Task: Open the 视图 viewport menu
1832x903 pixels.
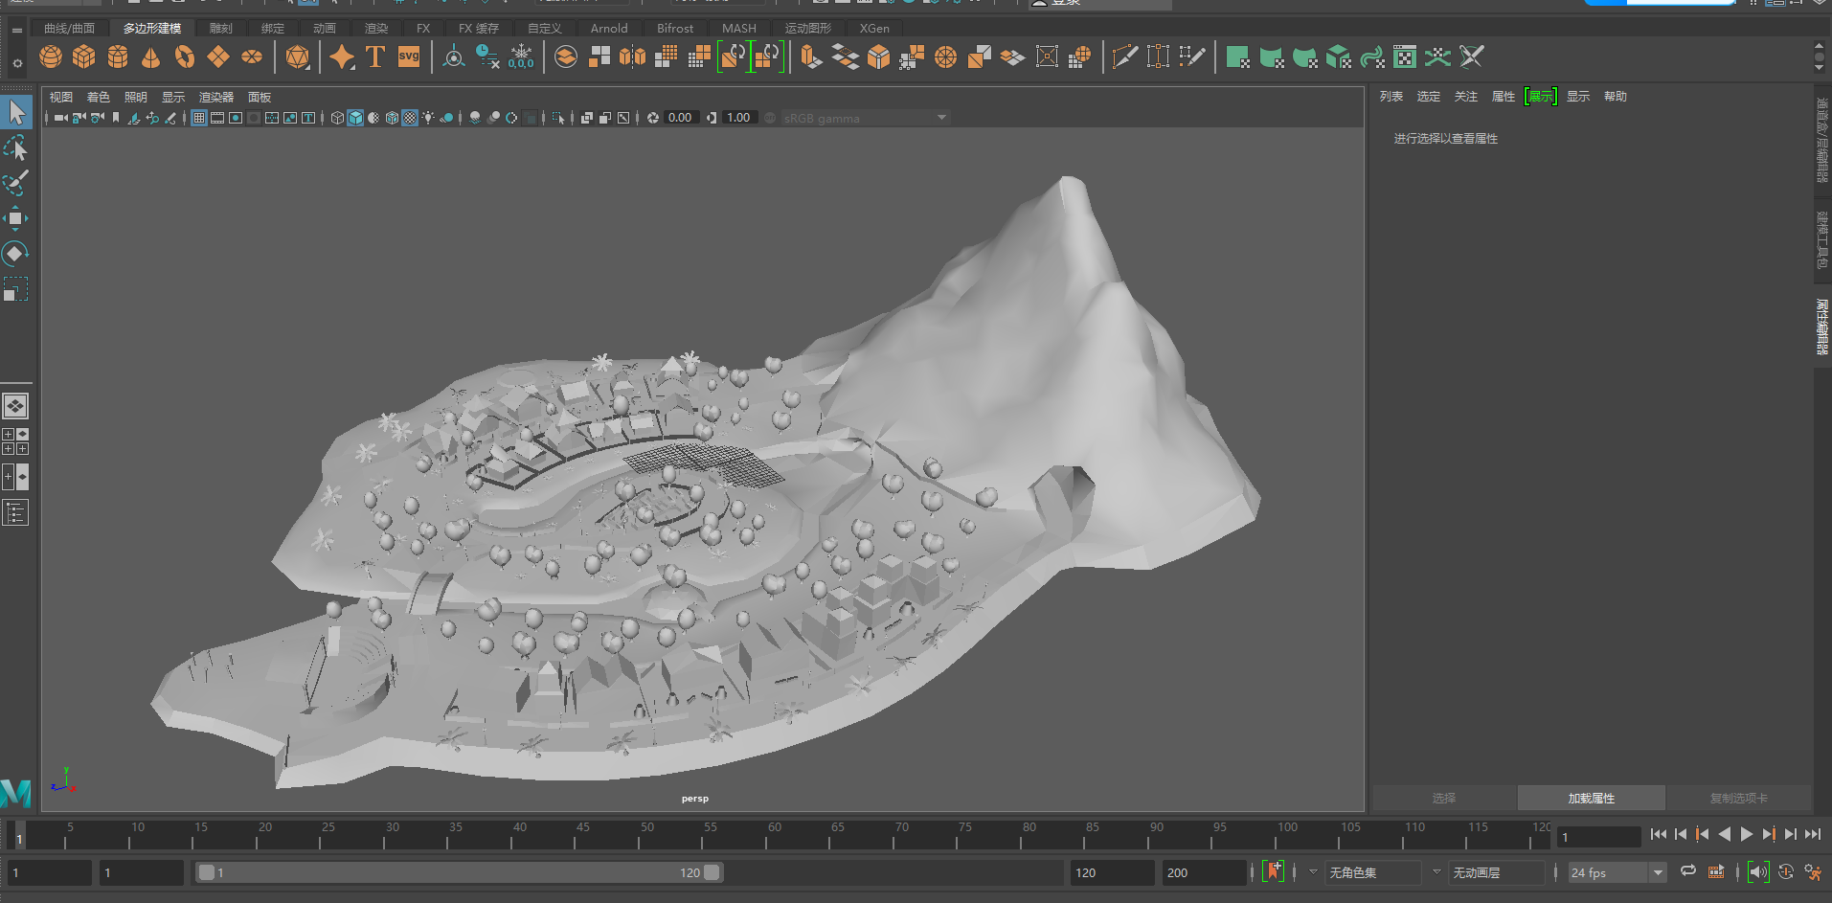Action: (61, 98)
